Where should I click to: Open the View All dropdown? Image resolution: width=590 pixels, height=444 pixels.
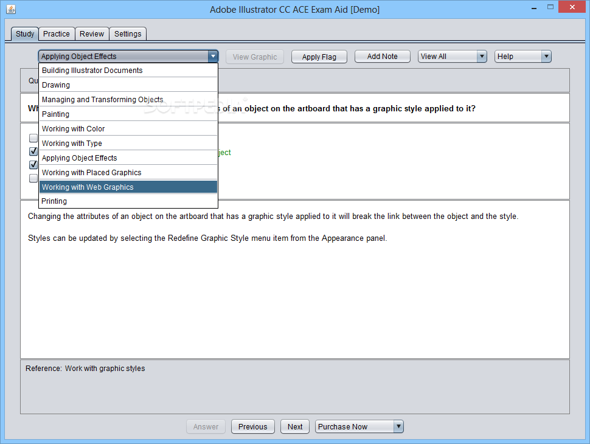(453, 57)
